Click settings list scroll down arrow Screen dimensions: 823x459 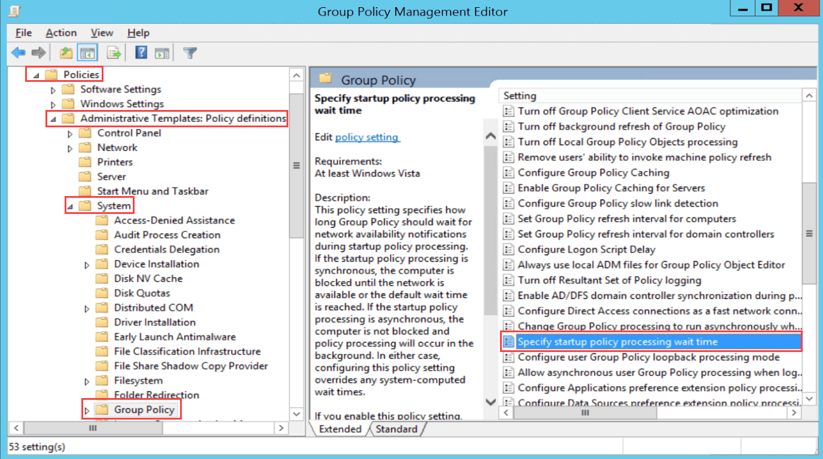pyautogui.click(x=809, y=397)
